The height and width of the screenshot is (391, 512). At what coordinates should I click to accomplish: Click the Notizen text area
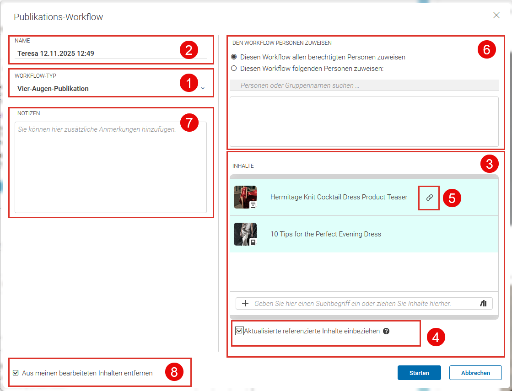[111, 167]
